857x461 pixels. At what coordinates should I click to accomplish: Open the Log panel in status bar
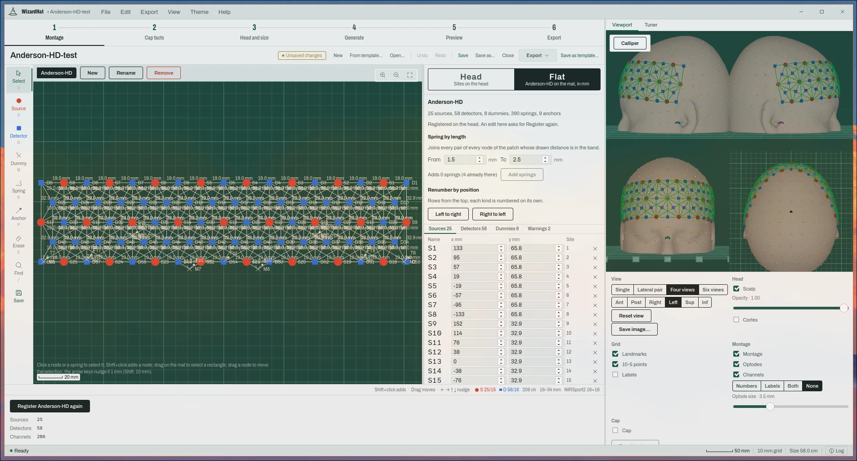click(x=837, y=451)
